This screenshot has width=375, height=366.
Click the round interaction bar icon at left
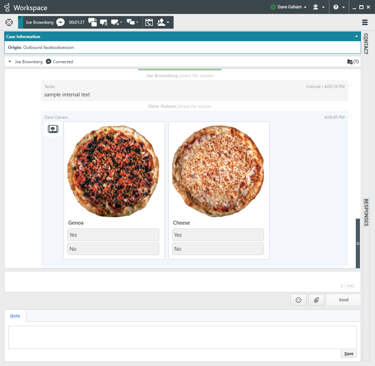click(x=9, y=22)
